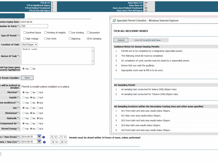Click the Number In Party field
This screenshot has width=218, height=164.
coord(34,26)
